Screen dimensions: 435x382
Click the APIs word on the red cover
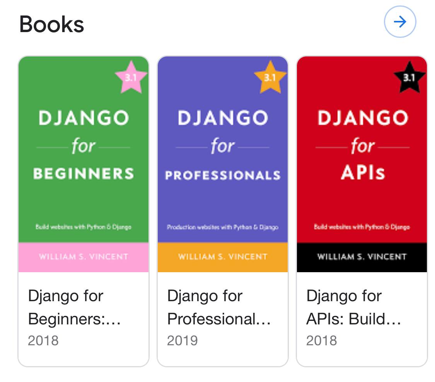[x=363, y=173]
